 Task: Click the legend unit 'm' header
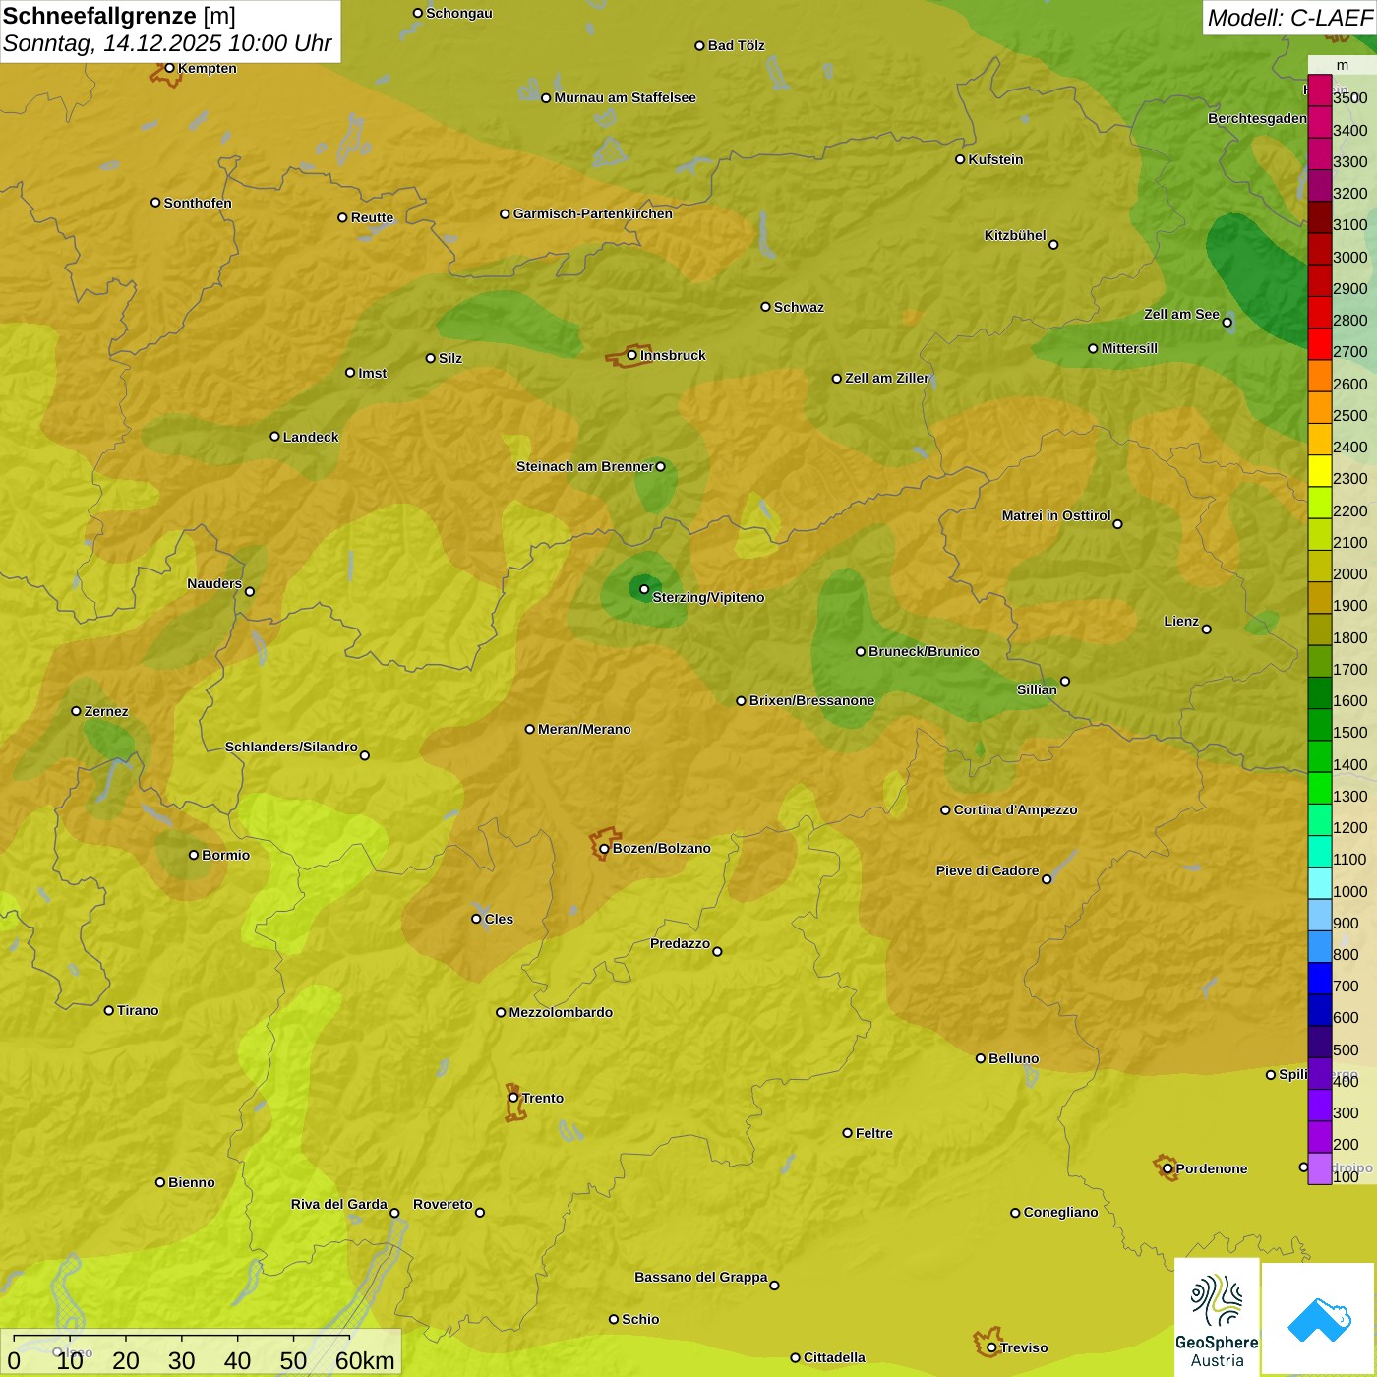click(x=1342, y=65)
